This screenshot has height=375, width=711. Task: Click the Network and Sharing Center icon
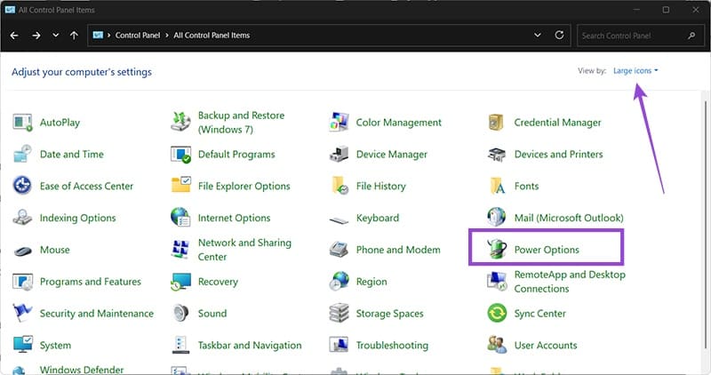point(180,250)
